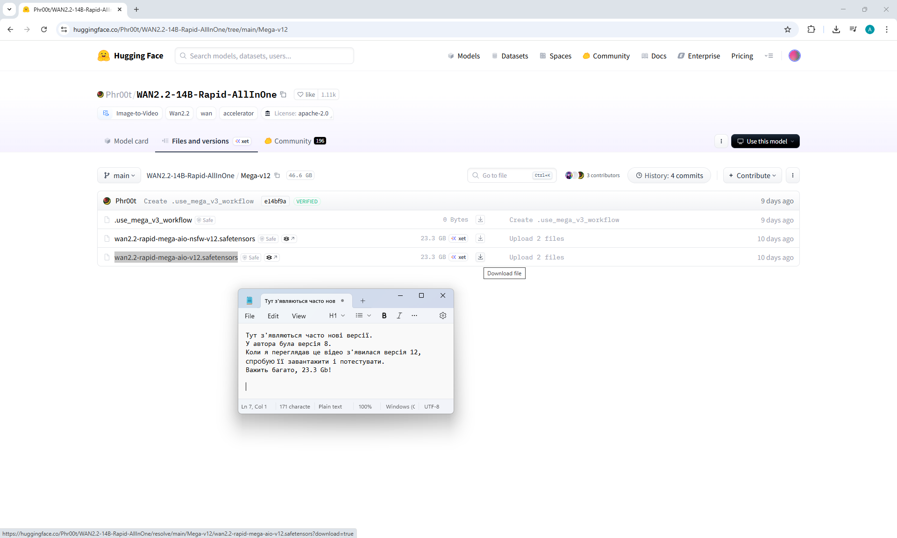
Task: Copy Mega-v12 folder path icon
Action: point(277,175)
